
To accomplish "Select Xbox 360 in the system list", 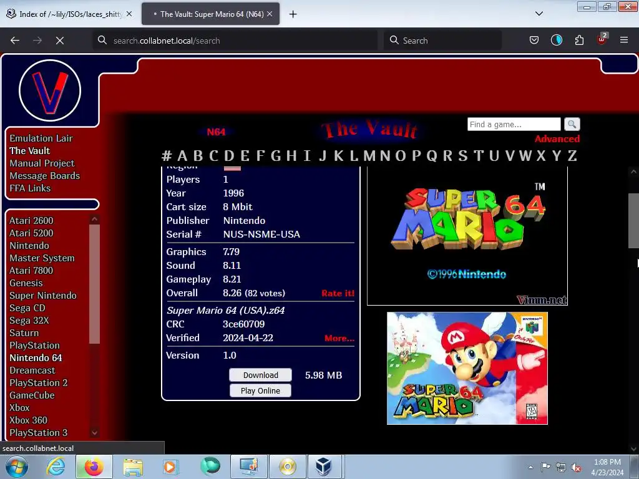I will point(28,420).
